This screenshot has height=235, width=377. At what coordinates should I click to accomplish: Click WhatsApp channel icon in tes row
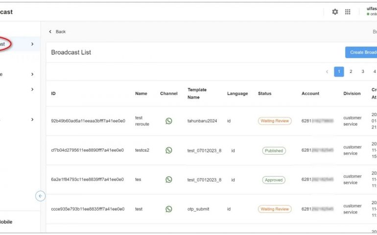point(169,180)
